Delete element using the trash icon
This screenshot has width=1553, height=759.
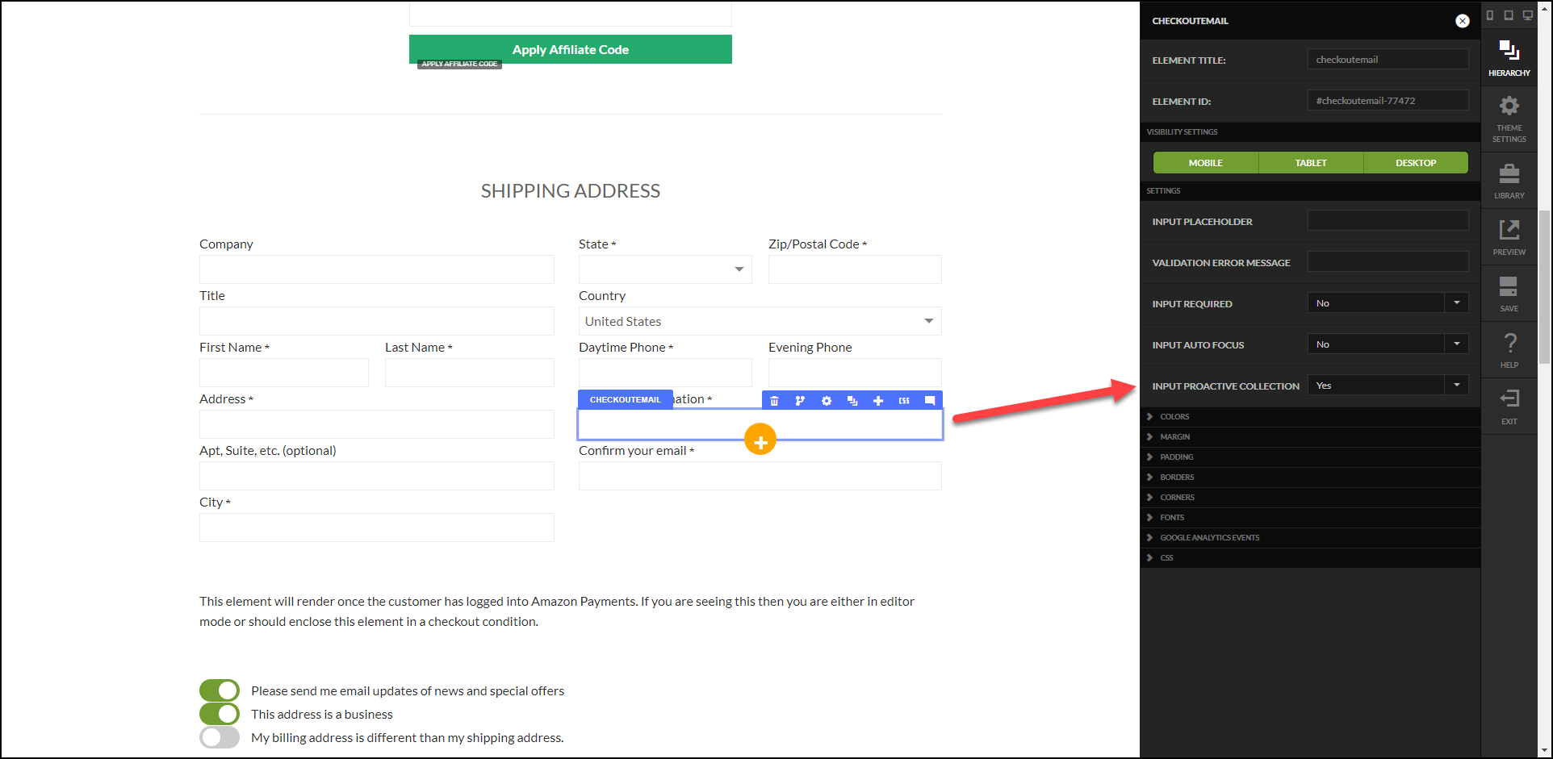(x=774, y=401)
